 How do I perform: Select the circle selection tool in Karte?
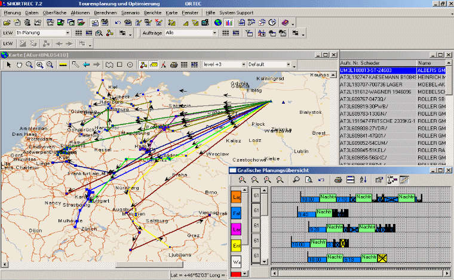130,65
